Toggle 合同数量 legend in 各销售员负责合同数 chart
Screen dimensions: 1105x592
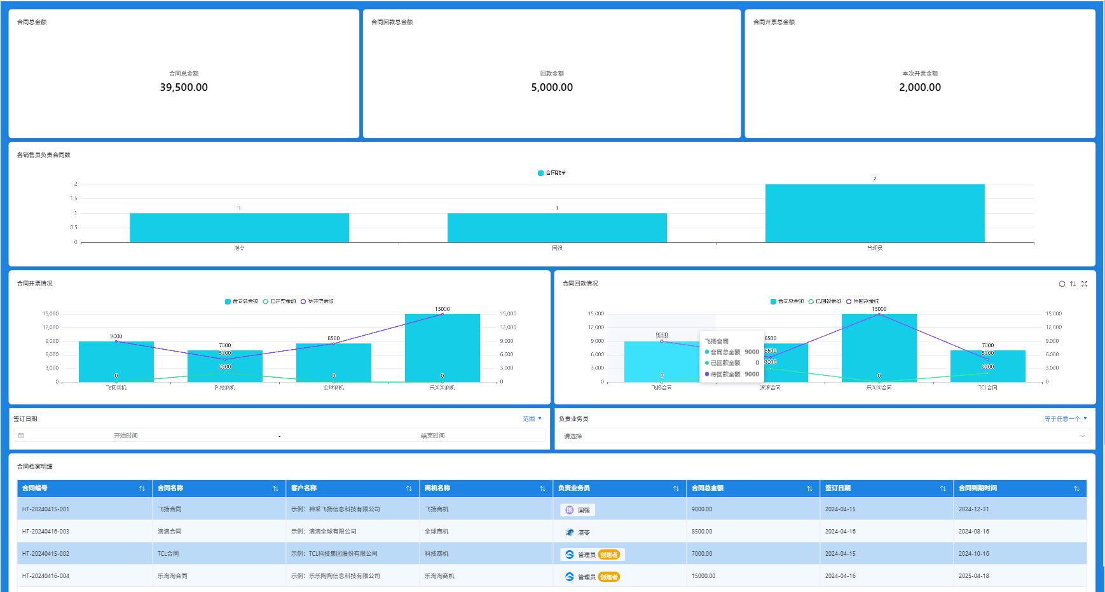coord(552,173)
